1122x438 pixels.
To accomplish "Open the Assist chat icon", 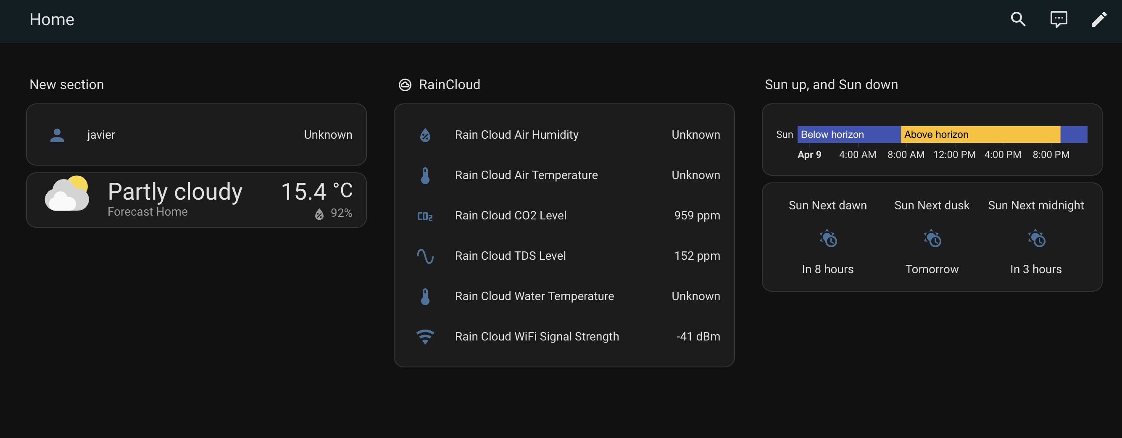I will tap(1059, 19).
